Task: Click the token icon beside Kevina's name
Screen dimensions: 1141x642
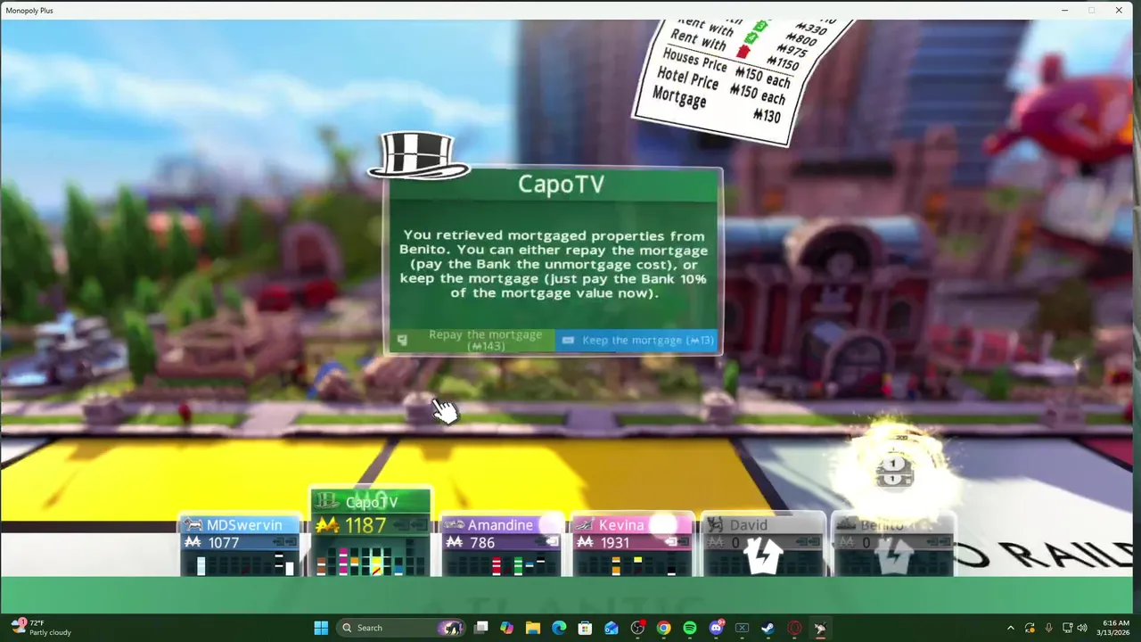Action: [x=585, y=525]
